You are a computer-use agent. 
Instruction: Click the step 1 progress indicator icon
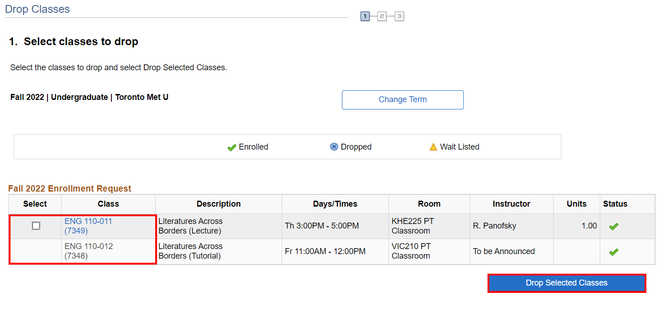[x=365, y=17]
